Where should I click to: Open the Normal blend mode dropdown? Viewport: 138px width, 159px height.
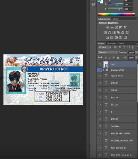pos(108,52)
